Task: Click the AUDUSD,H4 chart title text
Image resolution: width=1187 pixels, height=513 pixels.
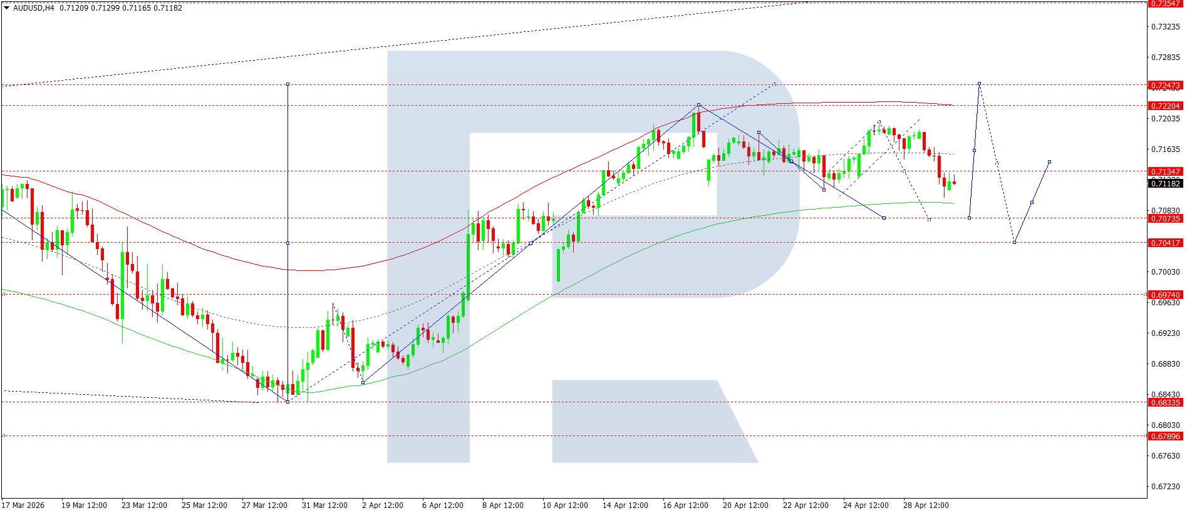Action: (34, 8)
